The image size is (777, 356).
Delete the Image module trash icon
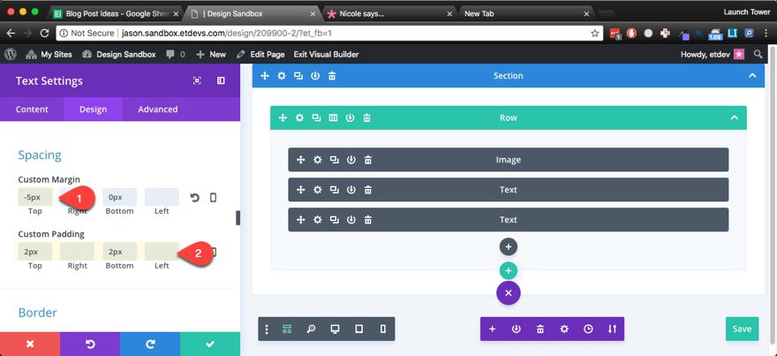tap(368, 160)
